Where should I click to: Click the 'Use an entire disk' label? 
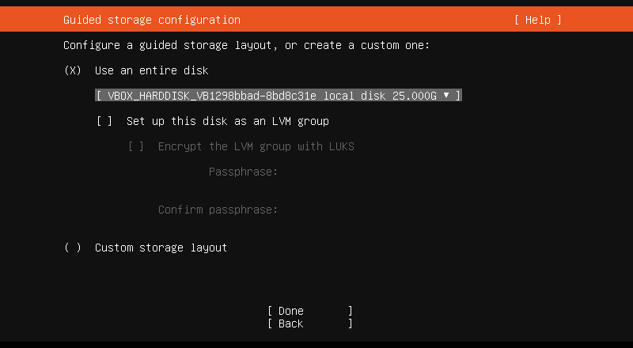pos(152,70)
